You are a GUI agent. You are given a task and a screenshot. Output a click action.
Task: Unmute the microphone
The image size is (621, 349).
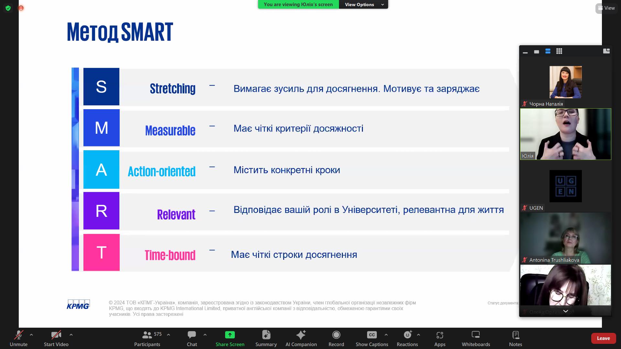tap(18, 338)
